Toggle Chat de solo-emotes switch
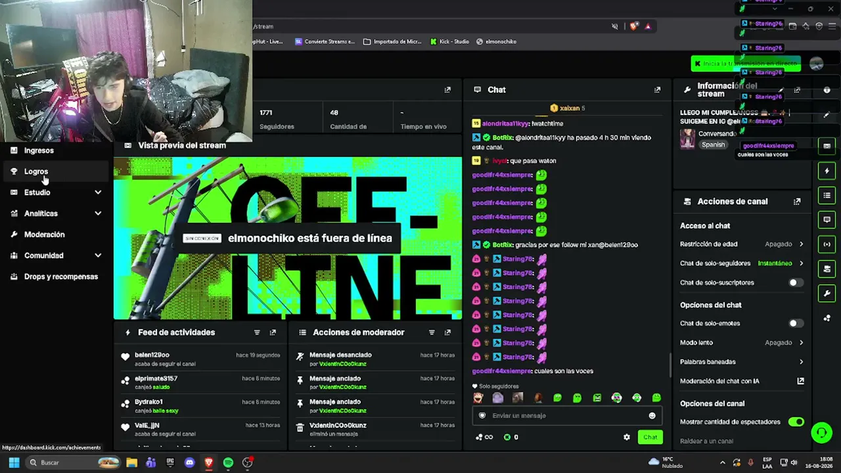Screen dimensions: 841x473 tap(796, 323)
